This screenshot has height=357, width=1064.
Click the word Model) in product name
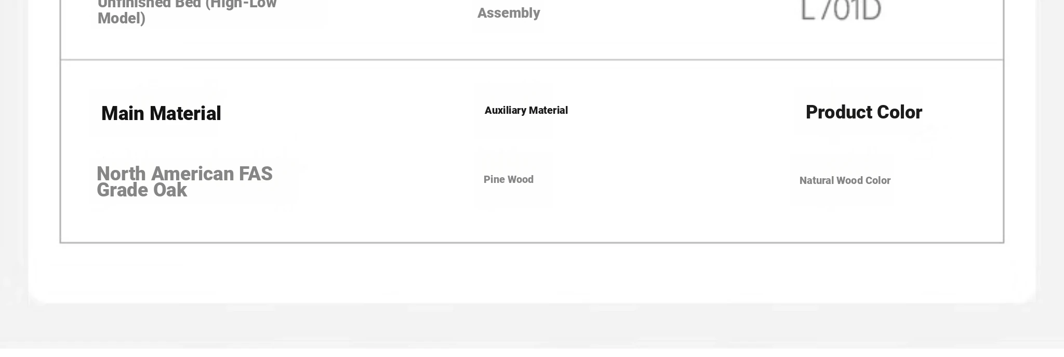122,18
